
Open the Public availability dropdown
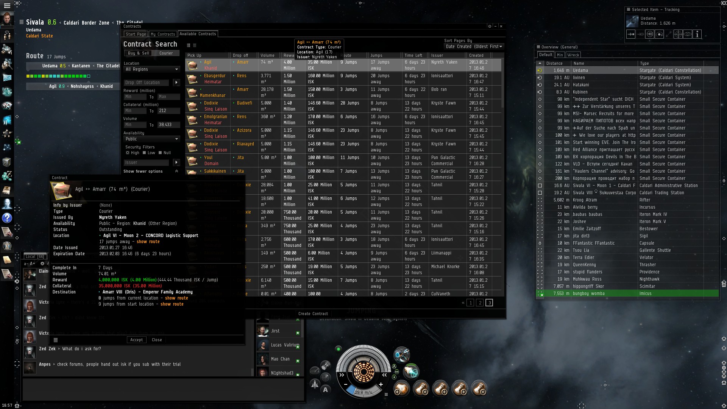152,139
